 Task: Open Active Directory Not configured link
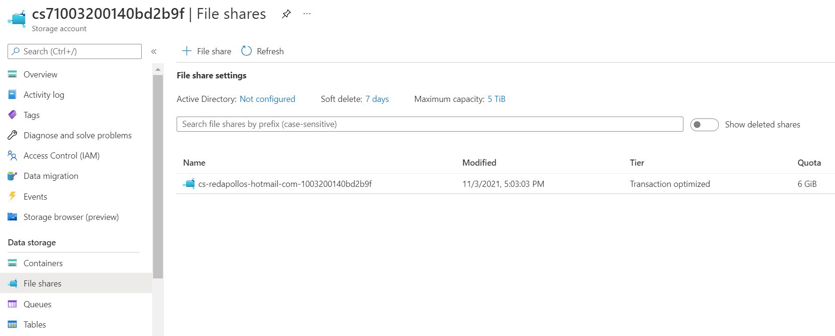click(267, 99)
